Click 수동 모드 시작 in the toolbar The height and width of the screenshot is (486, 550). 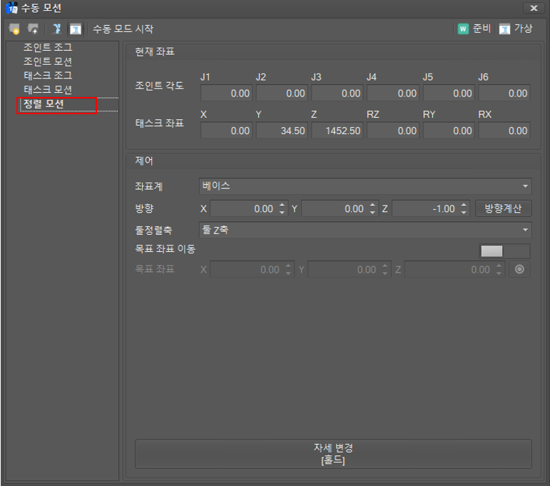click(123, 29)
